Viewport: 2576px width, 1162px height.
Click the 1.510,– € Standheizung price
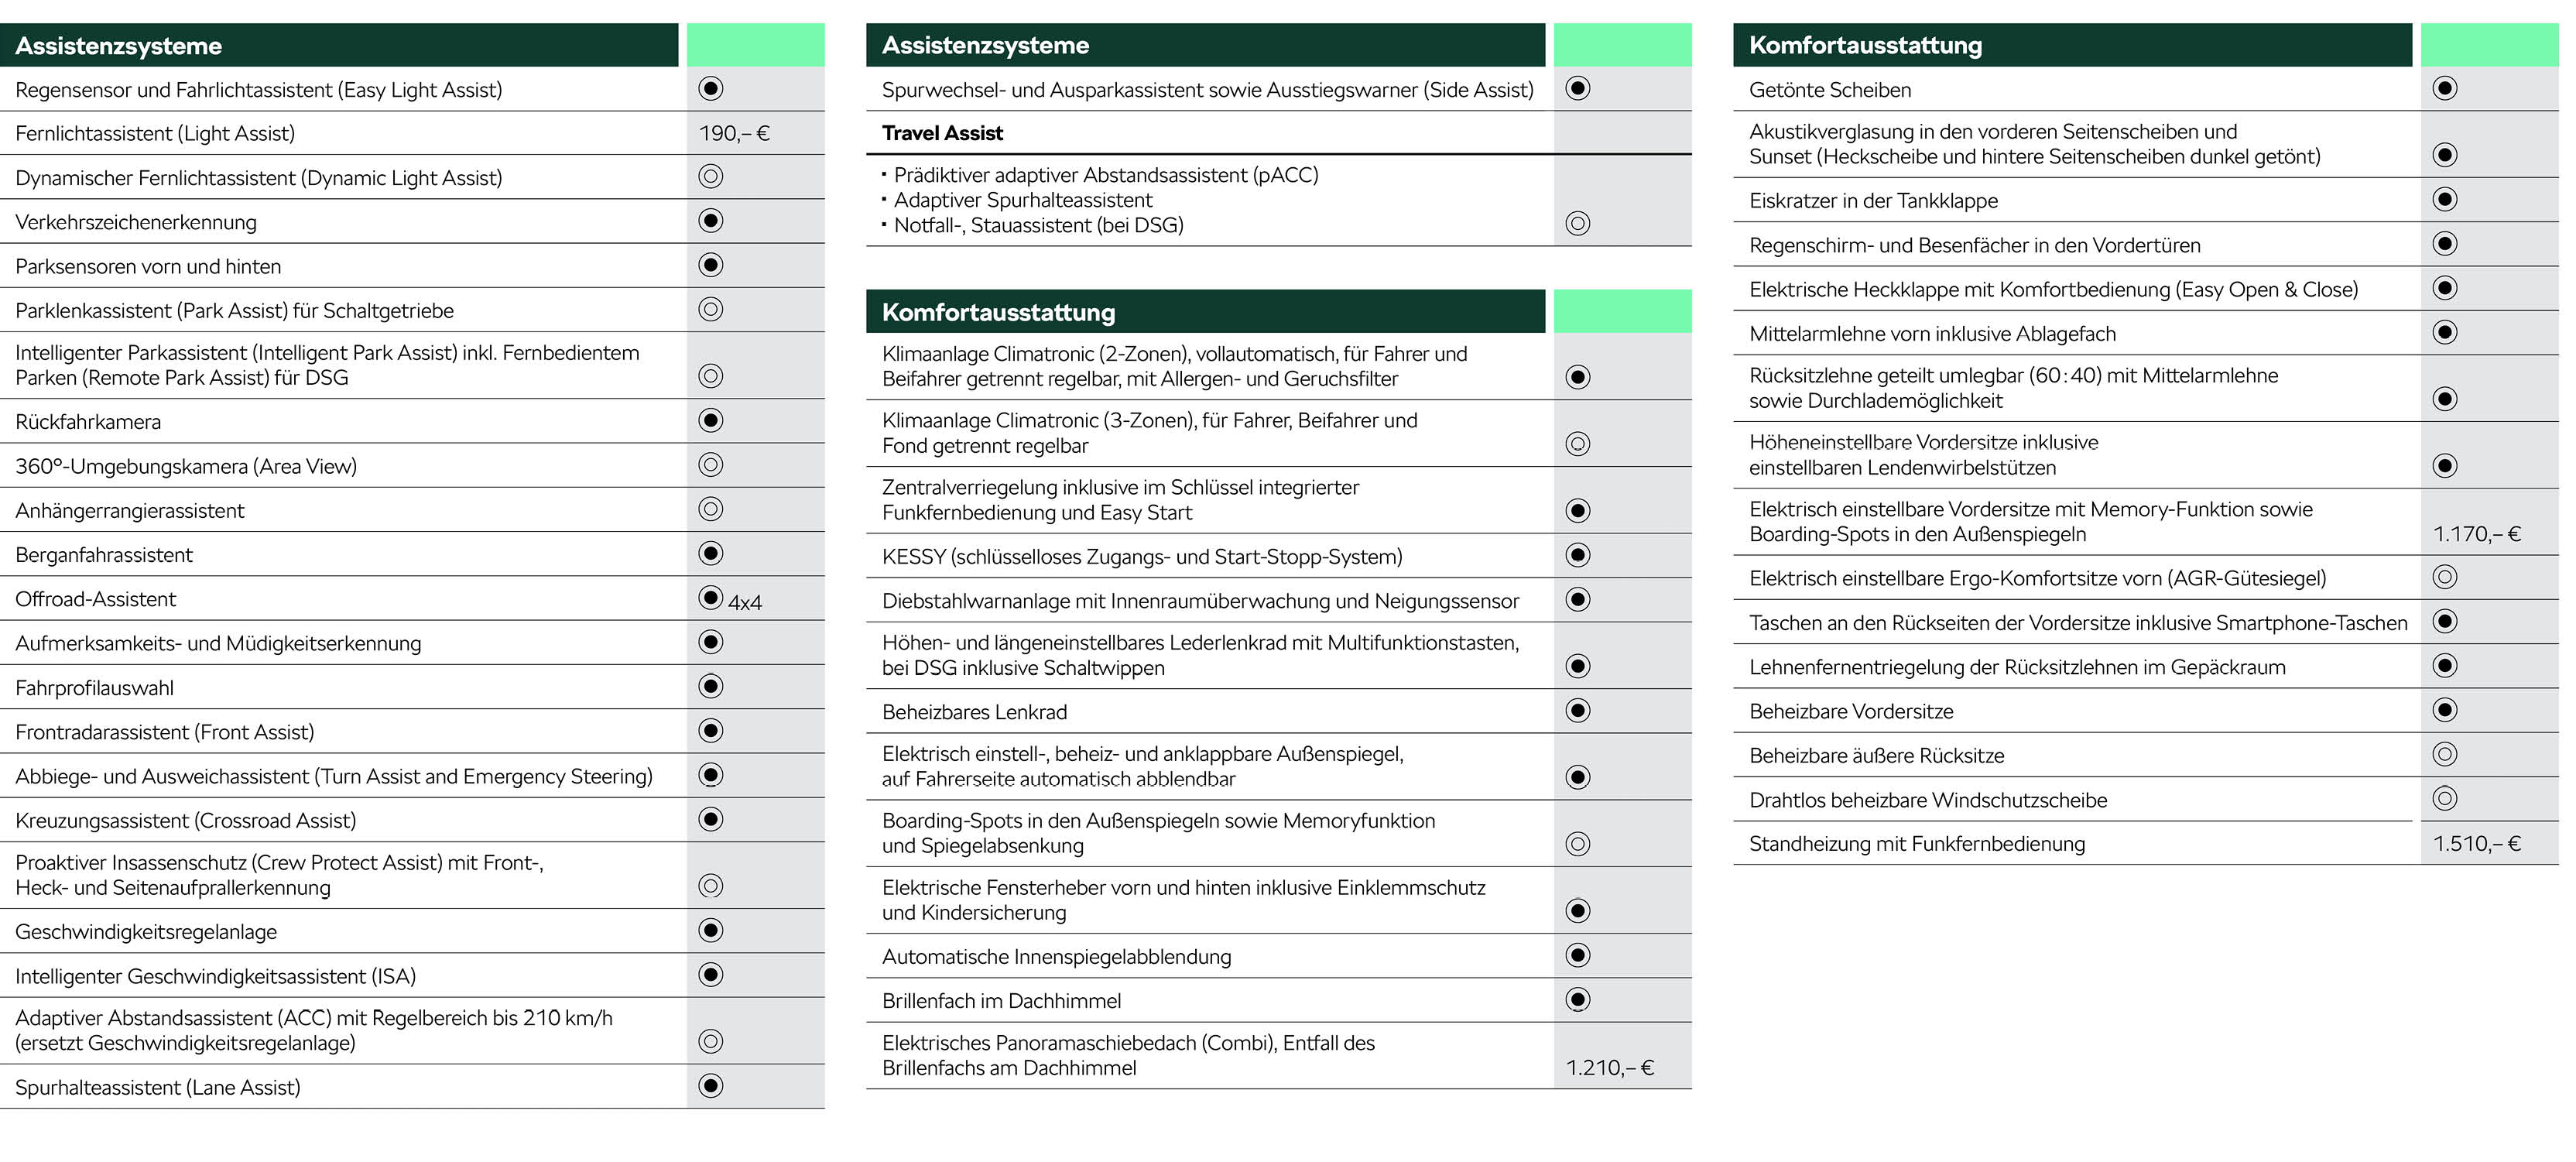tap(2476, 843)
